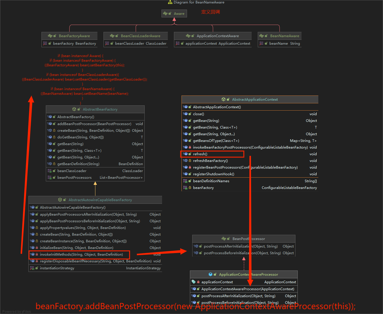Image resolution: width=383 pixels, height=314 pixels.
Task: Click the beanPostProcessors field row
Action: click(x=95, y=177)
